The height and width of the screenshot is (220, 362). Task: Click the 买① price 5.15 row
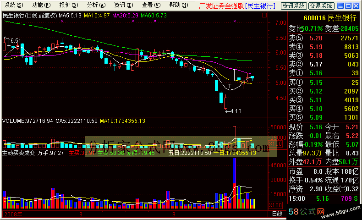[x=324, y=82]
